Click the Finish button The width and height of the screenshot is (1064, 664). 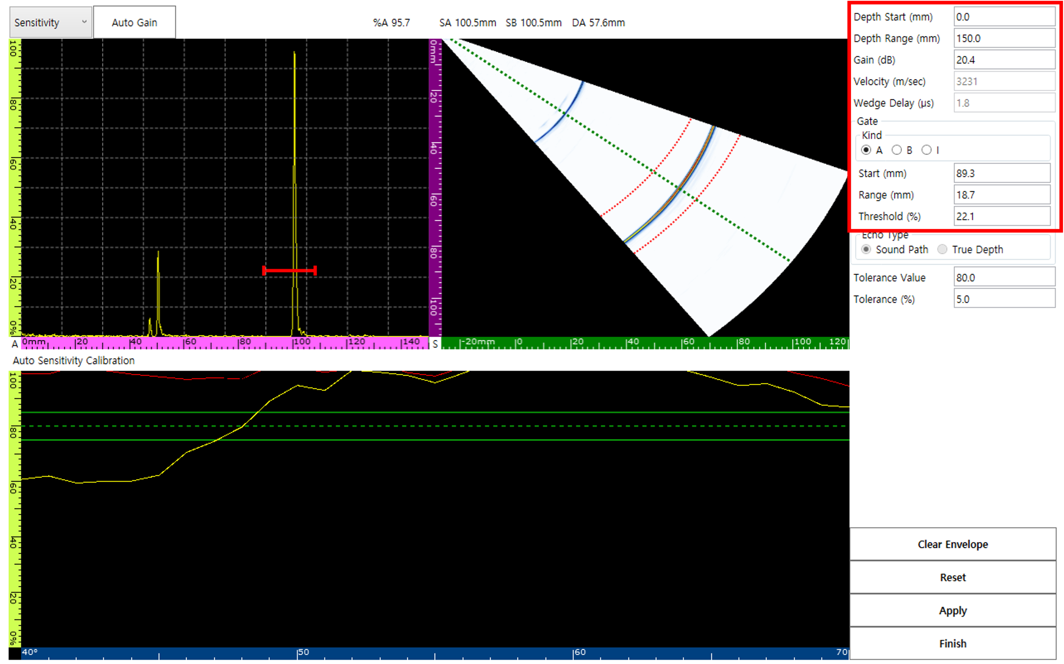pos(953,643)
